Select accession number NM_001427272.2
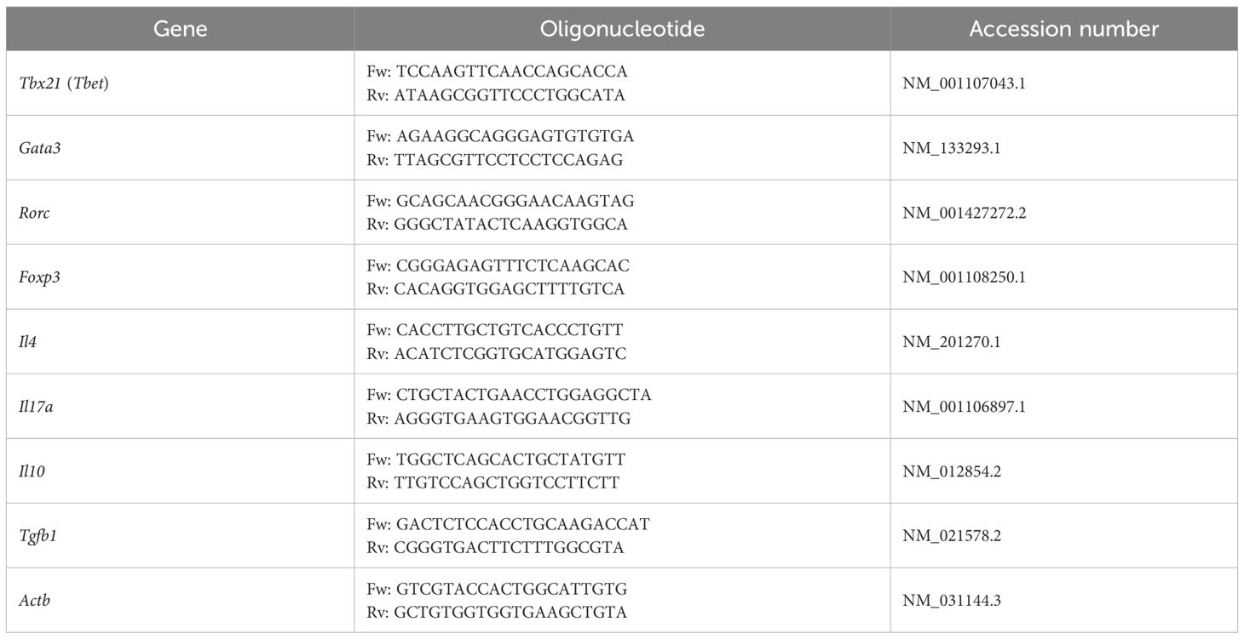Viewport: 1244px width, 639px height. click(964, 213)
